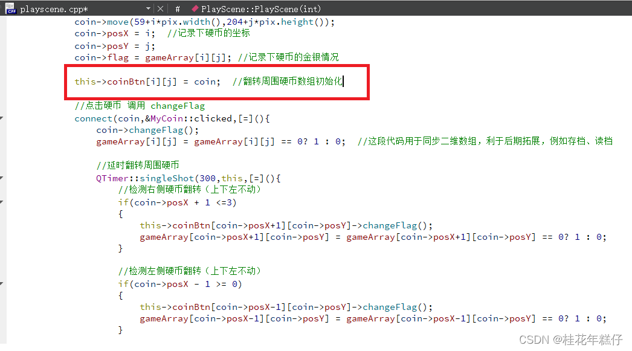This screenshot has height=351, width=632.
Task: Click the comment //检测左侧硬币翻转
Action: tap(190, 271)
